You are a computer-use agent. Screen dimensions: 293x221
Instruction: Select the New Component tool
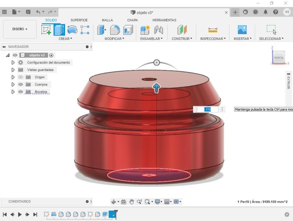click(x=145, y=30)
